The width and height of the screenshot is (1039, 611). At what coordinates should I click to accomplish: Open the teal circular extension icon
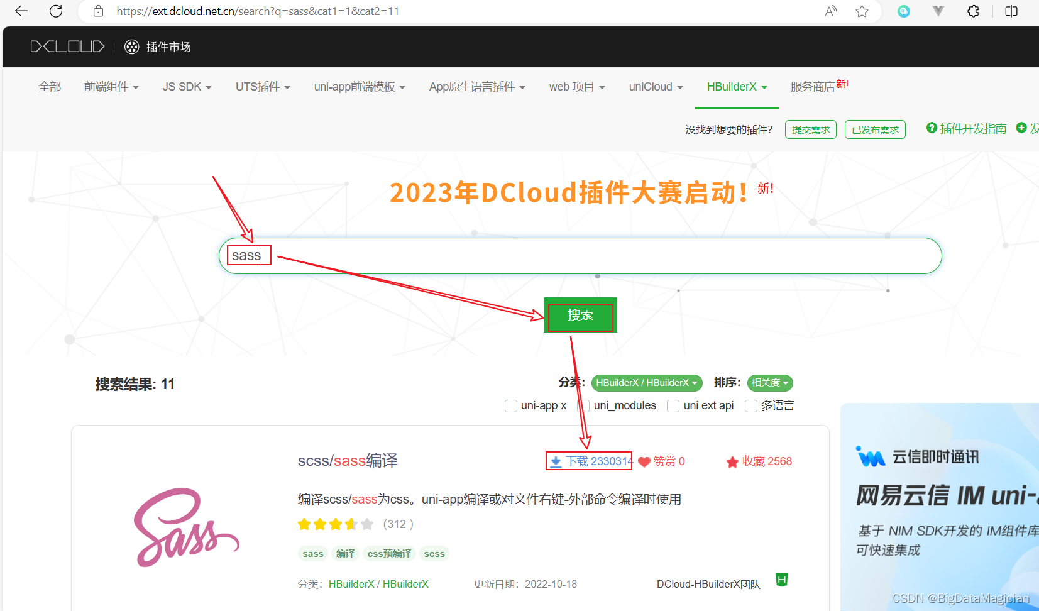tap(903, 11)
